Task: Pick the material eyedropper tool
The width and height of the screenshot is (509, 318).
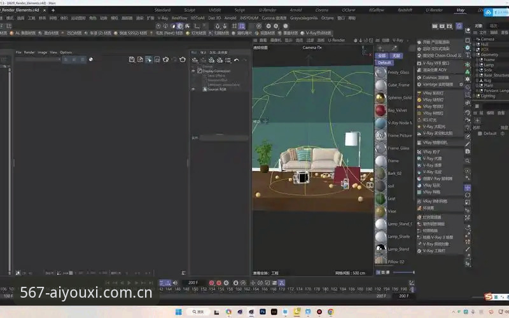Action: (394, 48)
